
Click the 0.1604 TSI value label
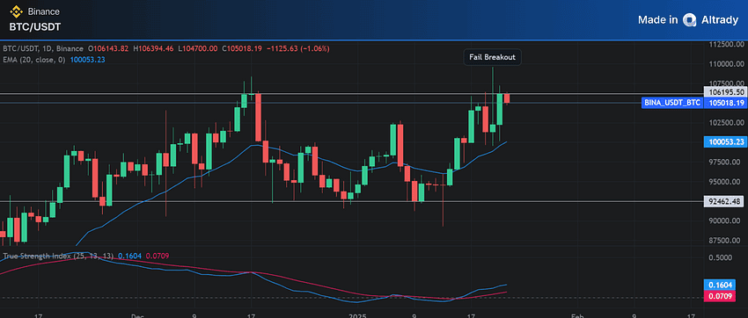click(726, 285)
